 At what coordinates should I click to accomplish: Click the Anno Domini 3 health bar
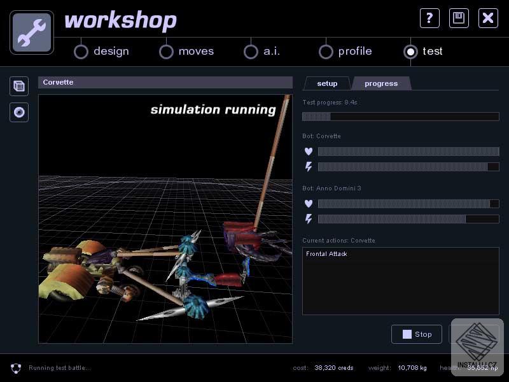click(x=408, y=204)
